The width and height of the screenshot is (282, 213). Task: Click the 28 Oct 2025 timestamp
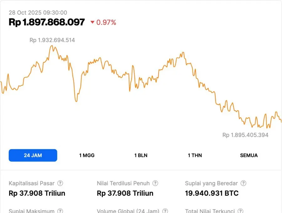tap(38, 13)
